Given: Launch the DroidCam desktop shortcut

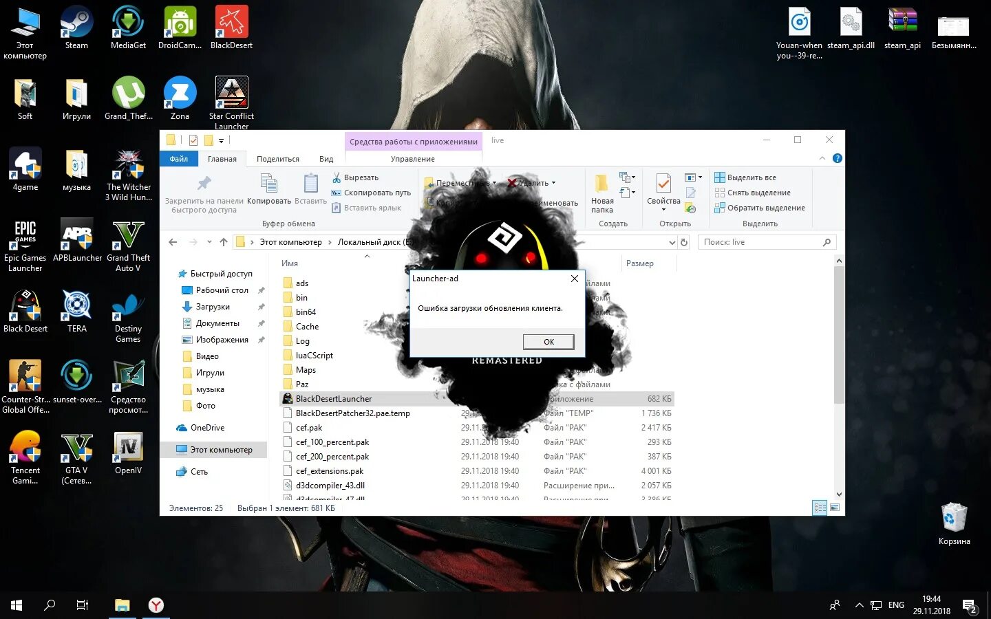Looking at the screenshot, I should coord(180,28).
